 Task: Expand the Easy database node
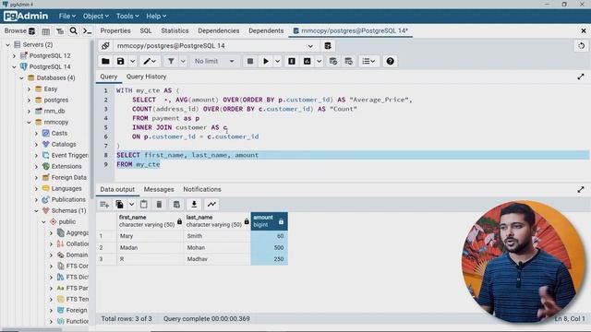[29, 89]
